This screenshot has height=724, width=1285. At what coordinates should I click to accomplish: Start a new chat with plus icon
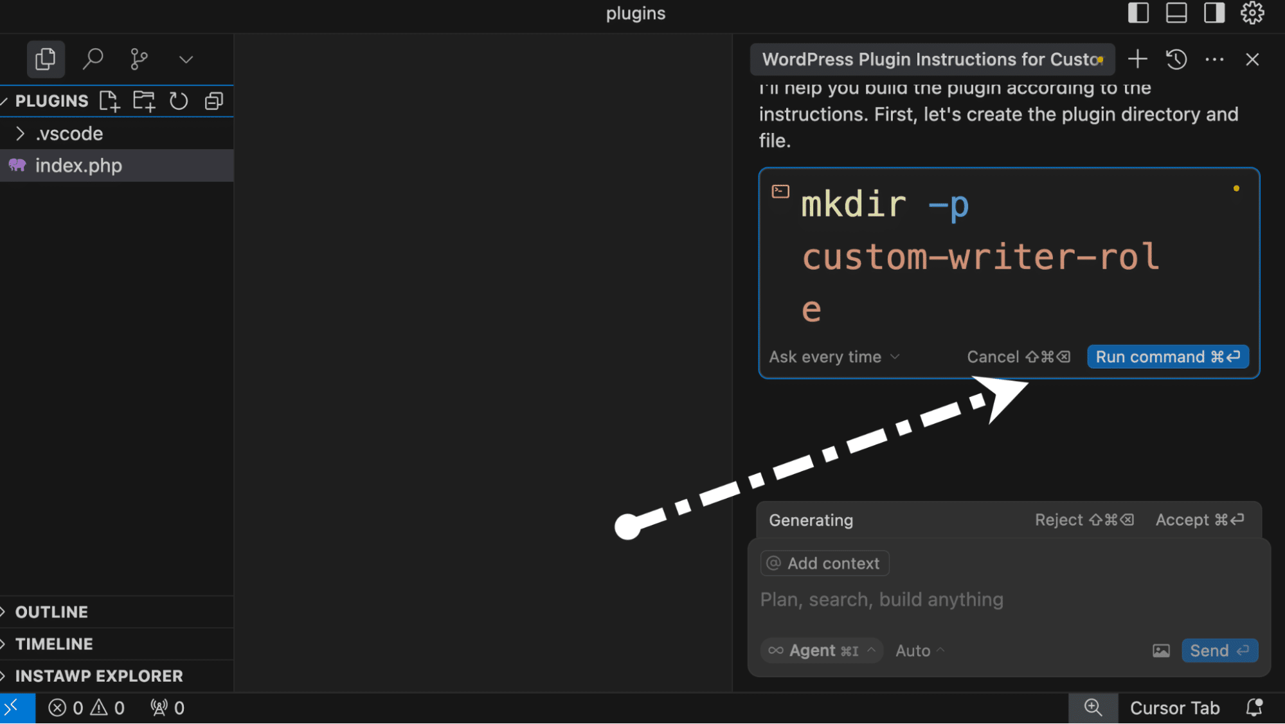click(1137, 59)
